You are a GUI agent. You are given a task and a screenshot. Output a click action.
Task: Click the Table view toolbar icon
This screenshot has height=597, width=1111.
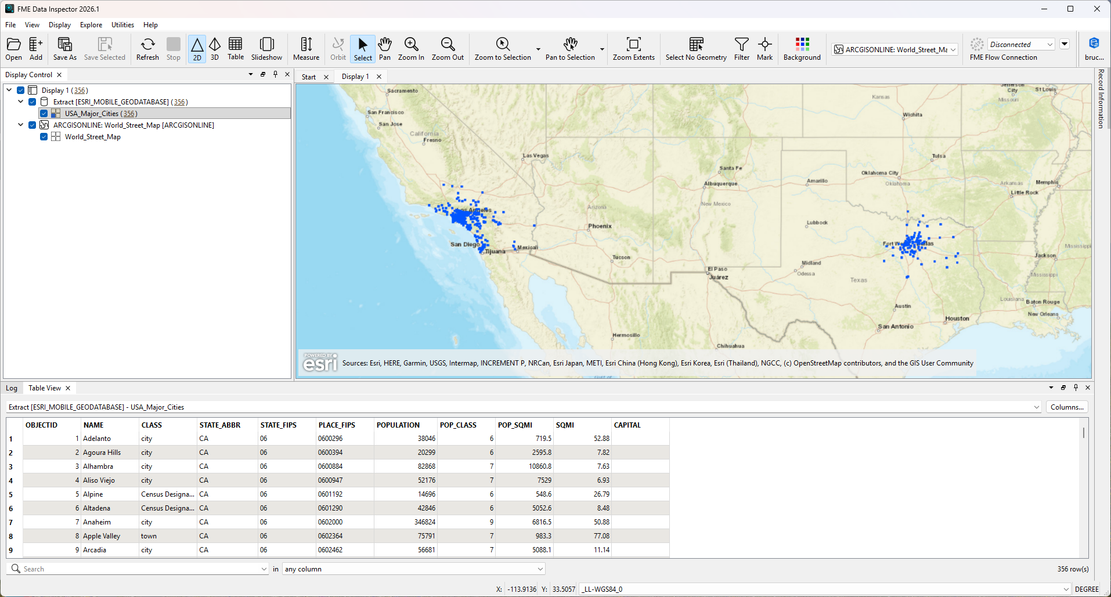click(x=236, y=49)
